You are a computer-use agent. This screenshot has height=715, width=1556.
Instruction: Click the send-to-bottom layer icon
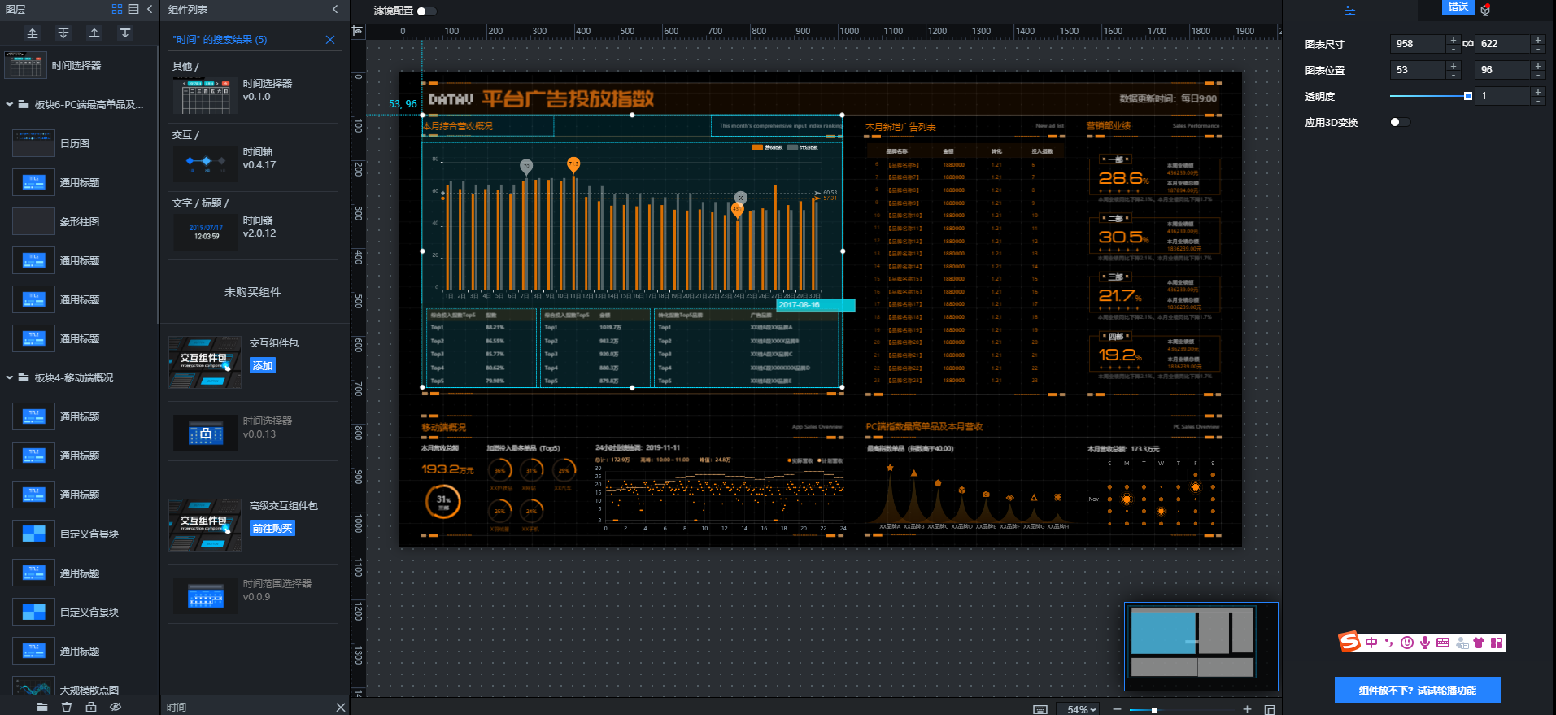[63, 33]
